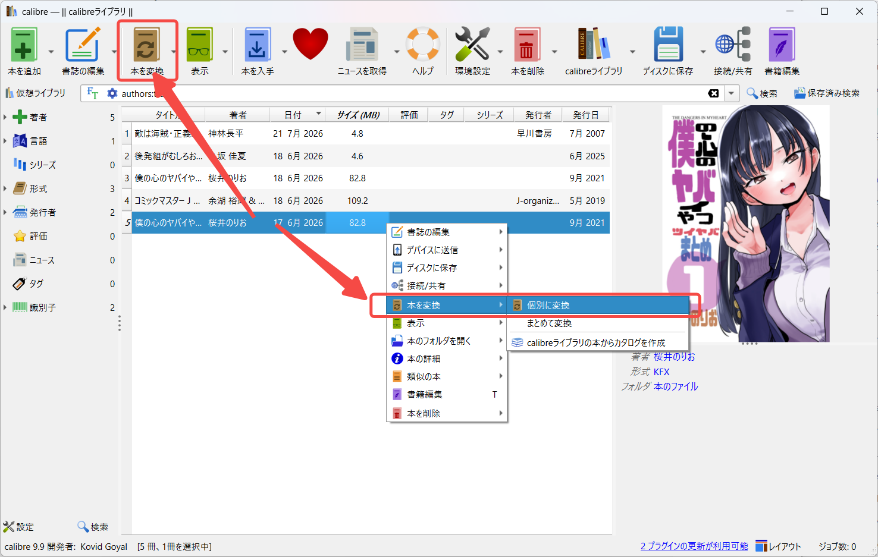This screenshot has height=557, width=878.
Task: Click the 接続/共有 globe icon in toolbar
Action: point(733,45)
